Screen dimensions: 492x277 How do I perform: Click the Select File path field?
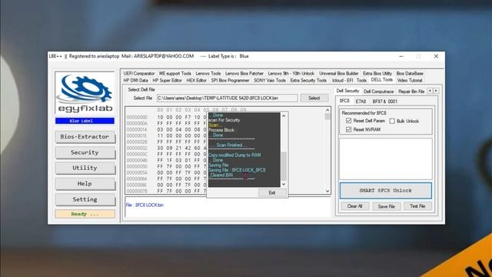coord(228,98)
